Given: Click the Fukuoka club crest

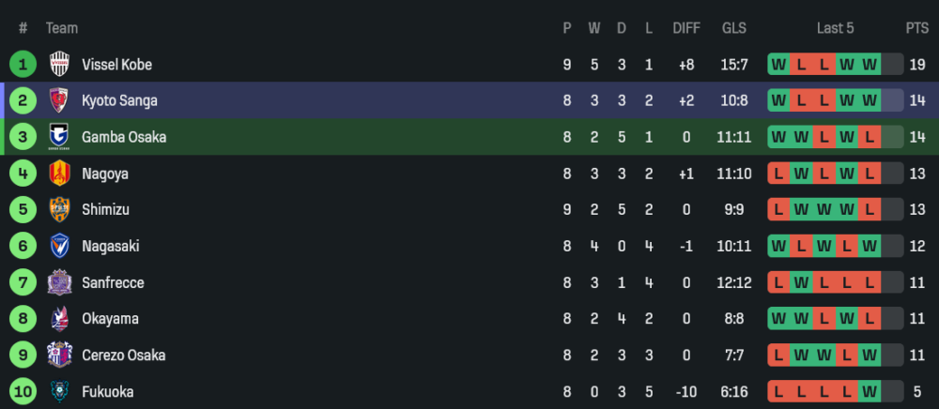Looking at the screenshot, I should coord(59,391).
